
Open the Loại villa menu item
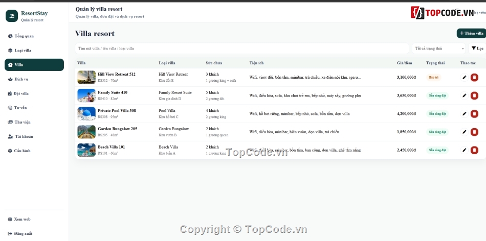pos(34,51)
